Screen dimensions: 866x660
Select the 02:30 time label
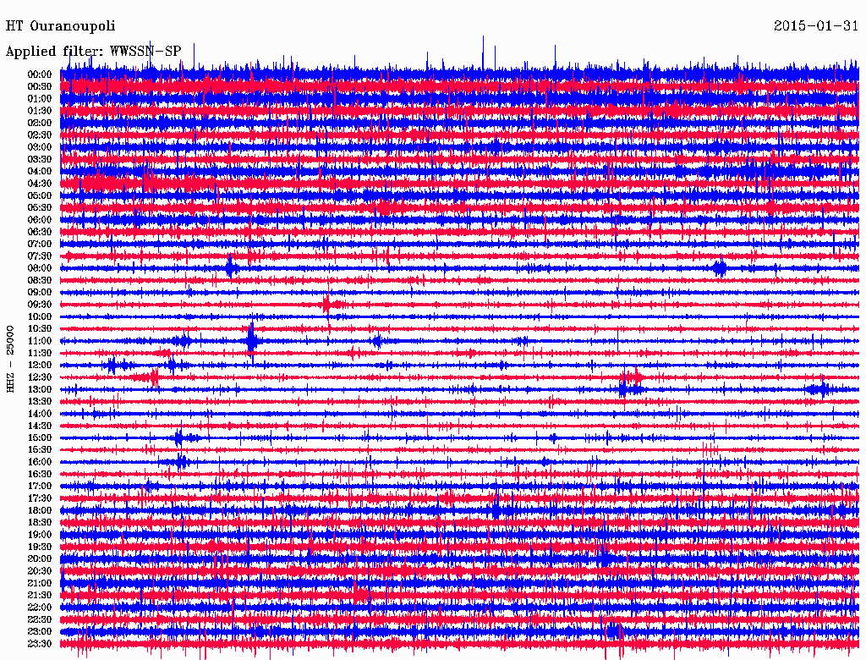[x=40, y=135]
